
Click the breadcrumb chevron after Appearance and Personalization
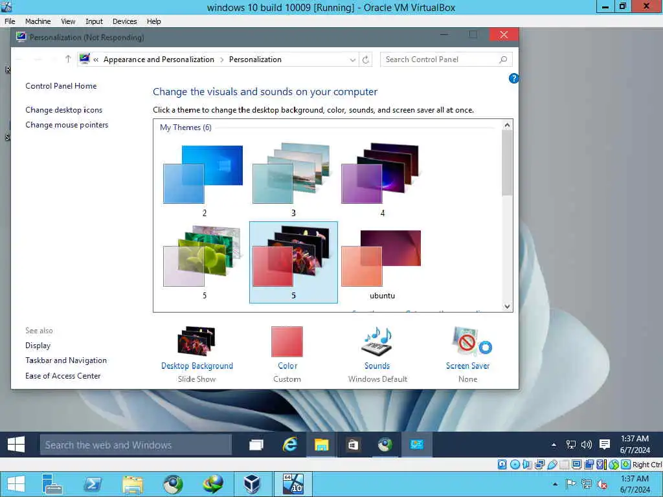222,60
